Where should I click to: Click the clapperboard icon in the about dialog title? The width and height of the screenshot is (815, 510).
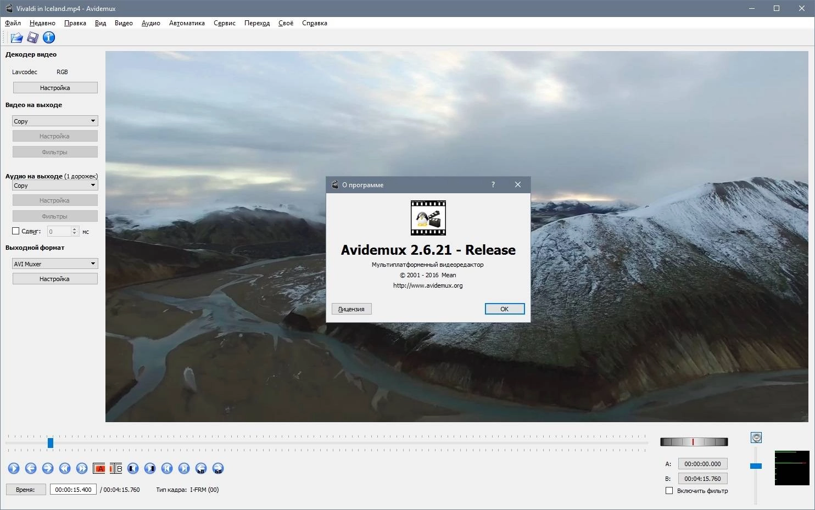tap(334, 185)
